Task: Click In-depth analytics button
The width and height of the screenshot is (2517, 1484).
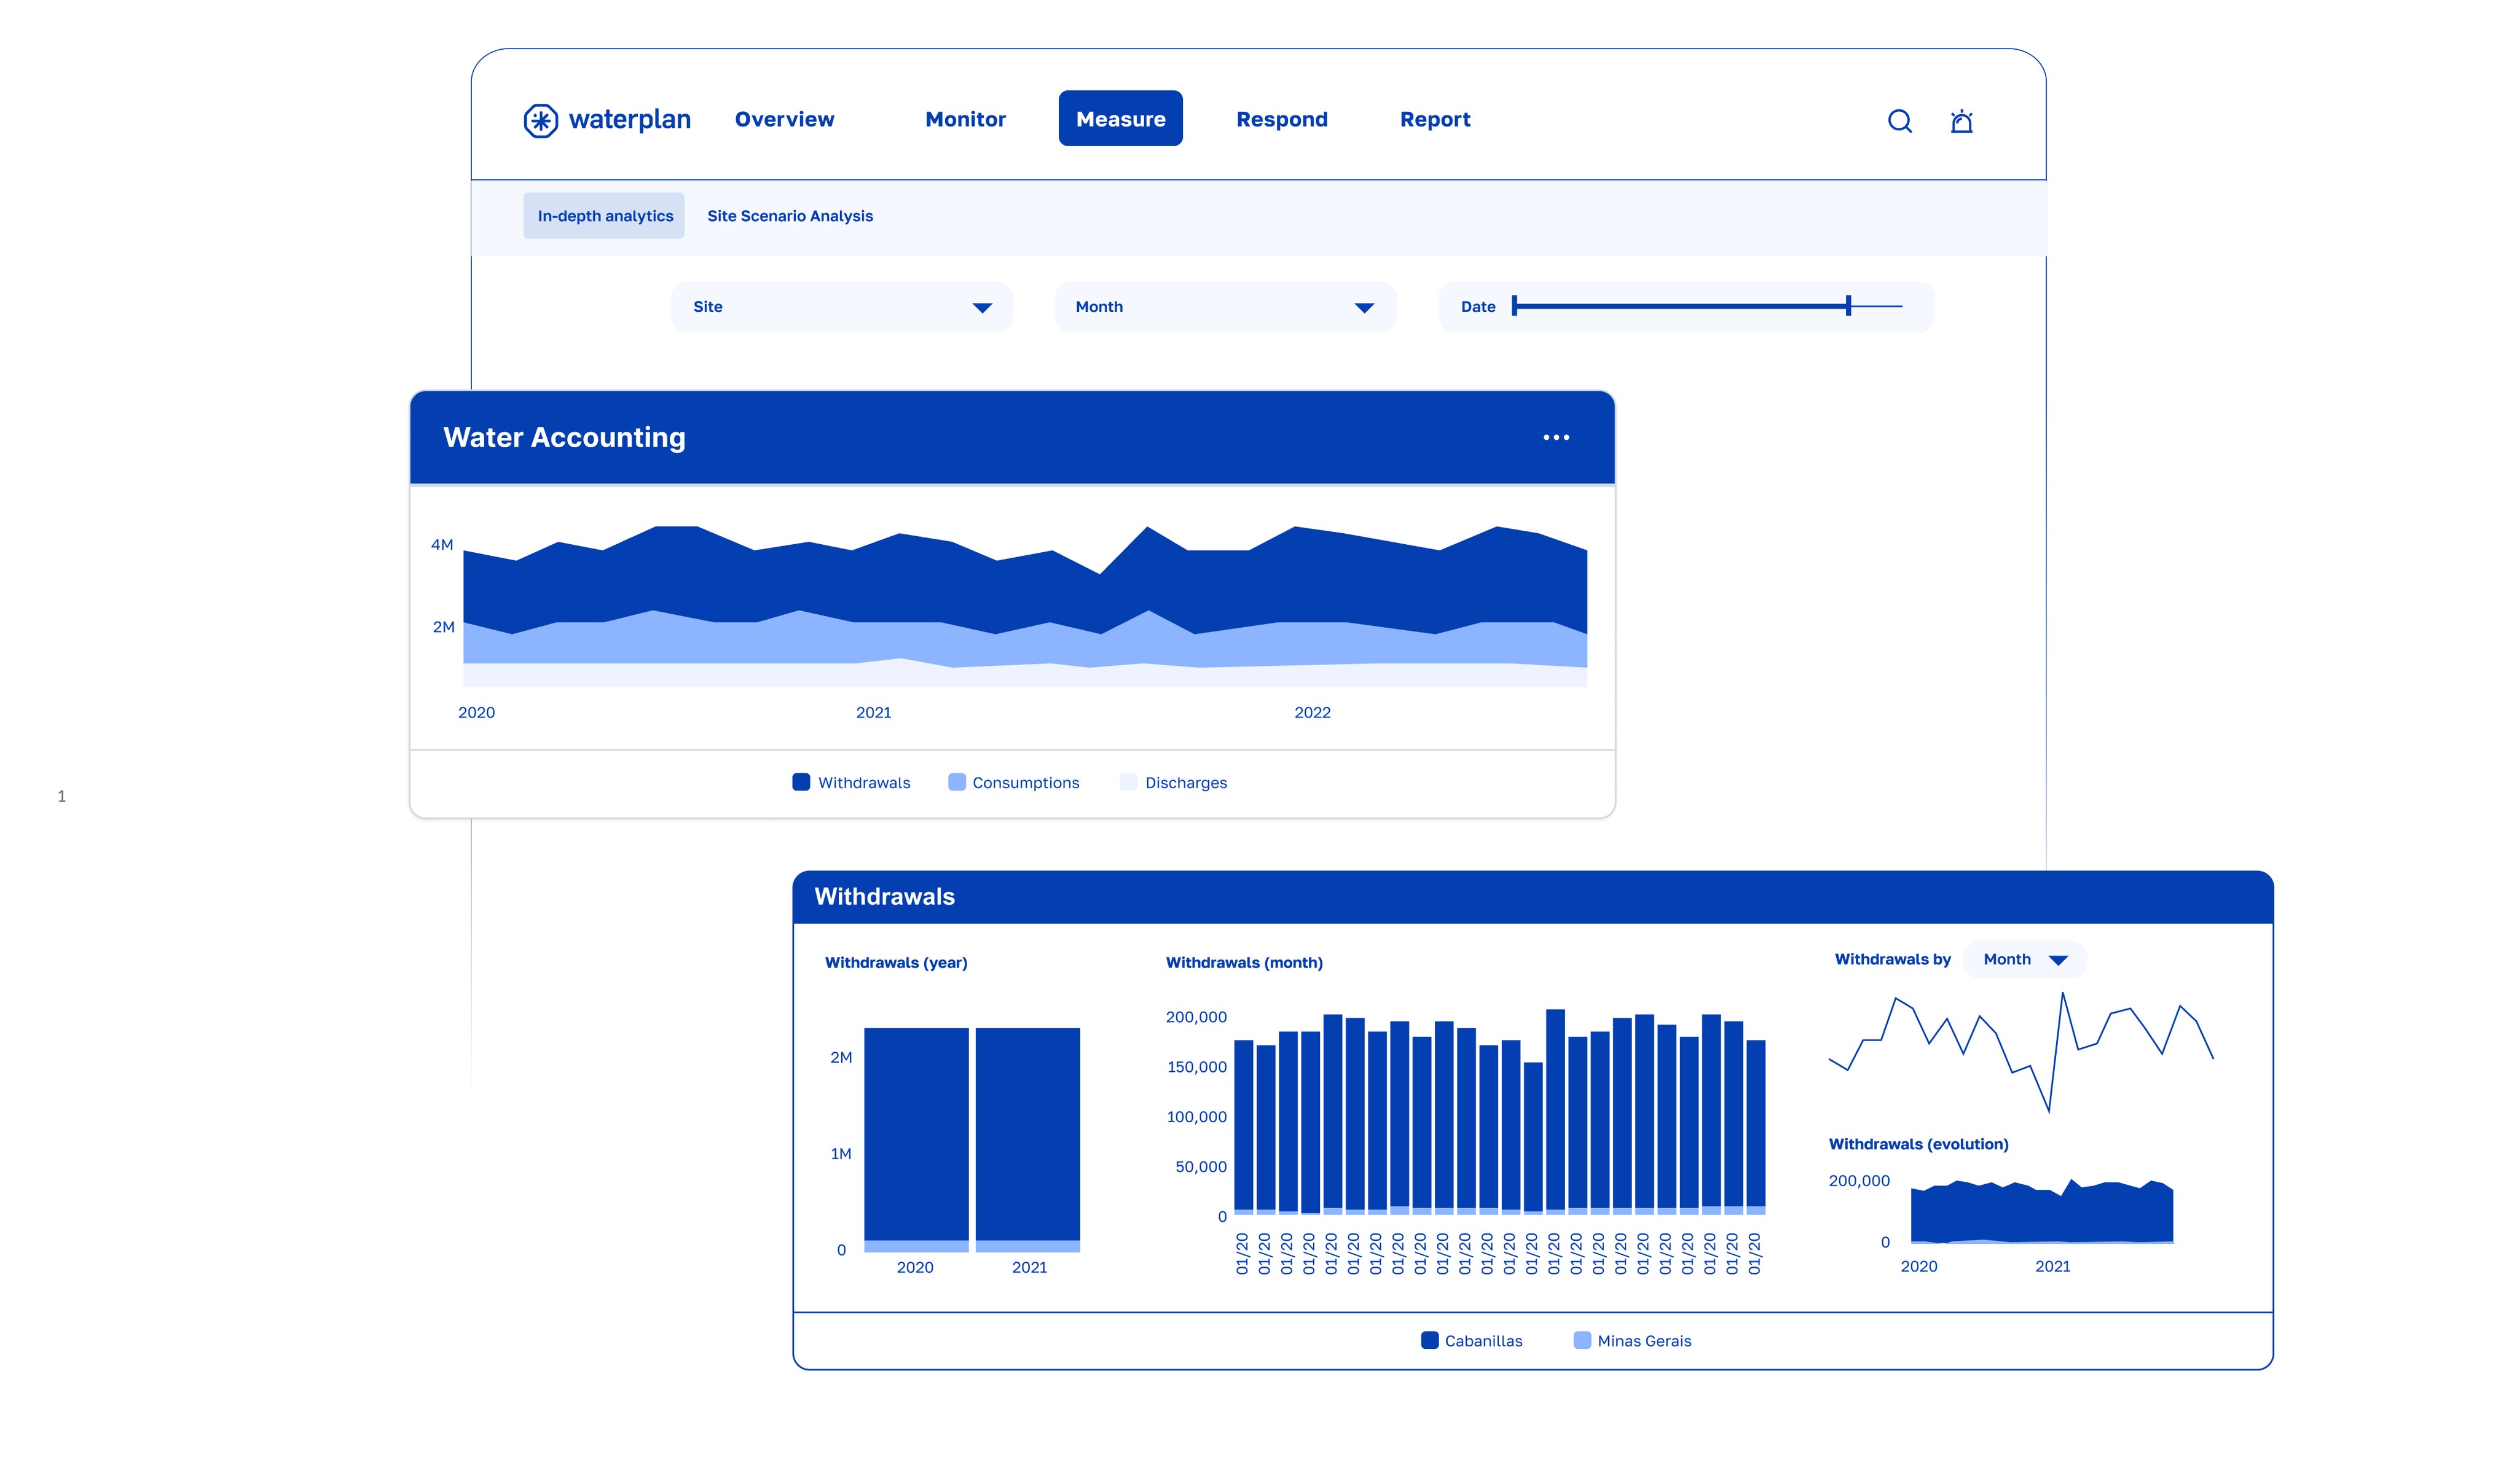Action: click(604, 216)
